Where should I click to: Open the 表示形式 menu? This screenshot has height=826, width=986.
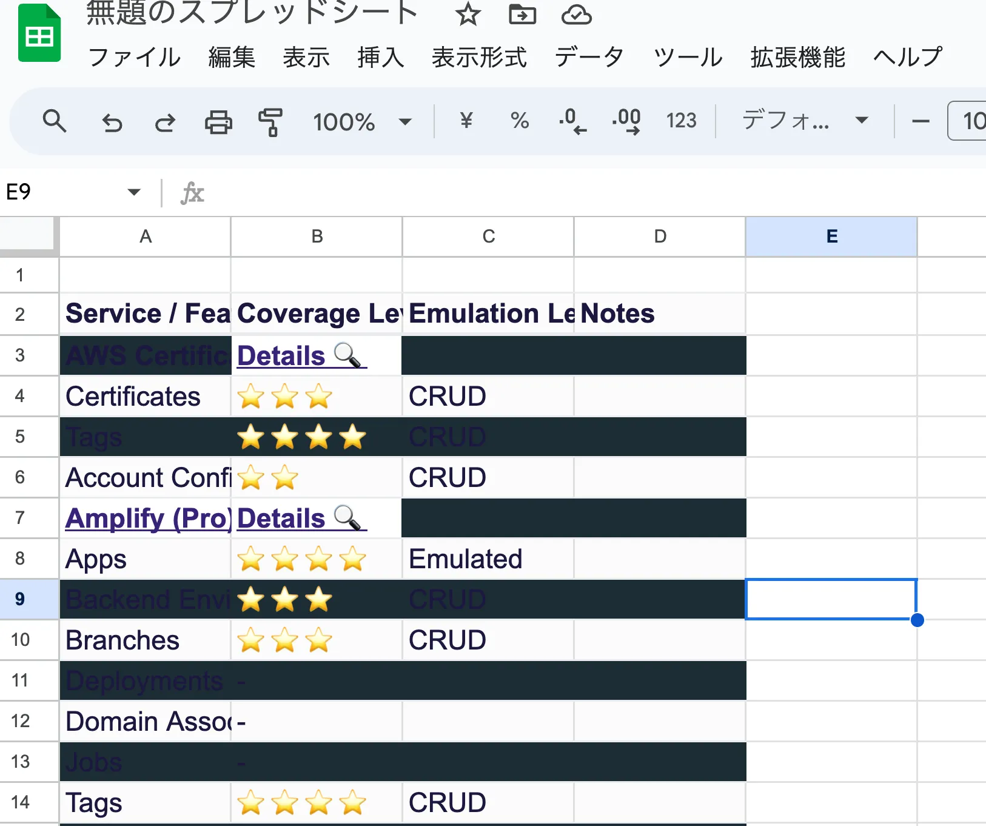pyautogui.click(x=479, y=58)
